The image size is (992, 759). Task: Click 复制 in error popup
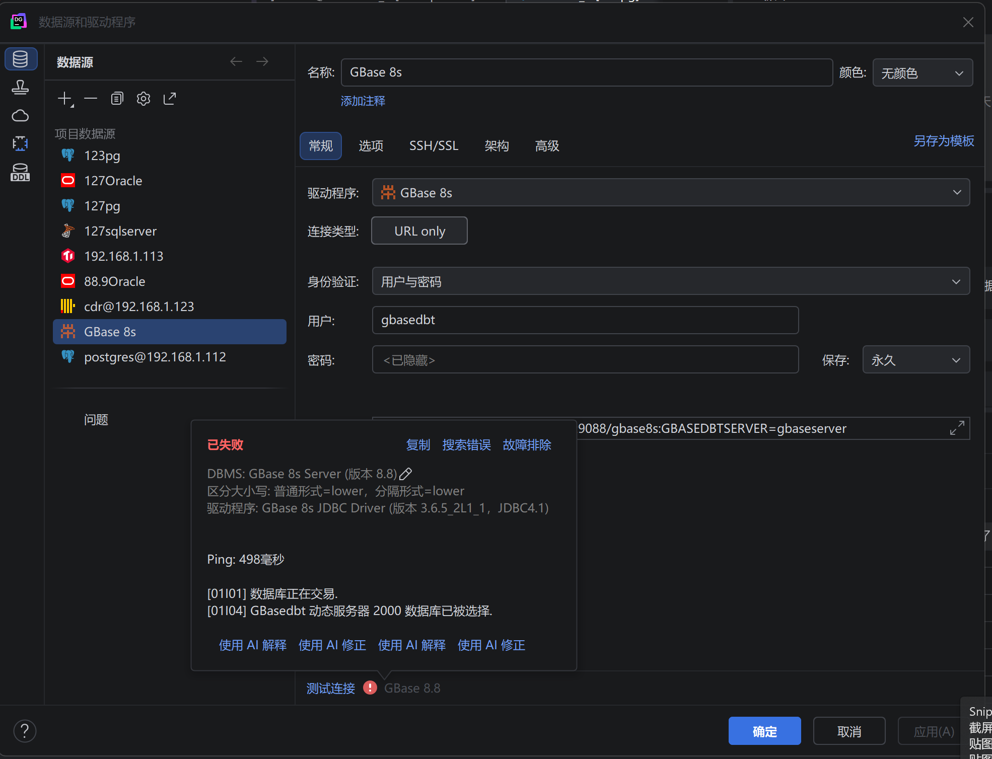[418, 445]
